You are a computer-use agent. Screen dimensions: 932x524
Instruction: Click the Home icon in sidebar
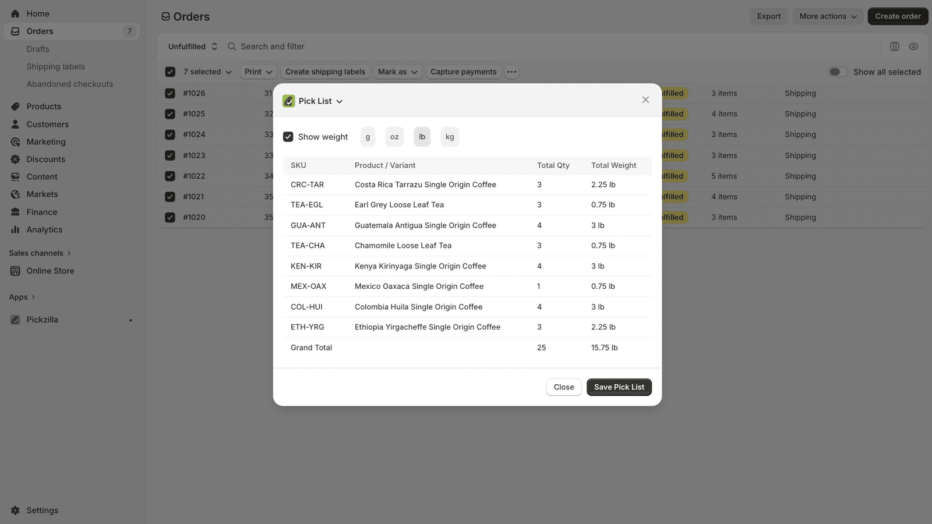tap(15, 13)
